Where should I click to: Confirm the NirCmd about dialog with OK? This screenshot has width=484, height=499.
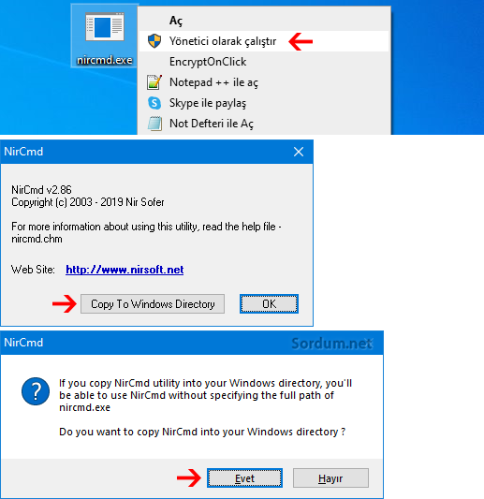pyautogui.click(x=269, y=304)
